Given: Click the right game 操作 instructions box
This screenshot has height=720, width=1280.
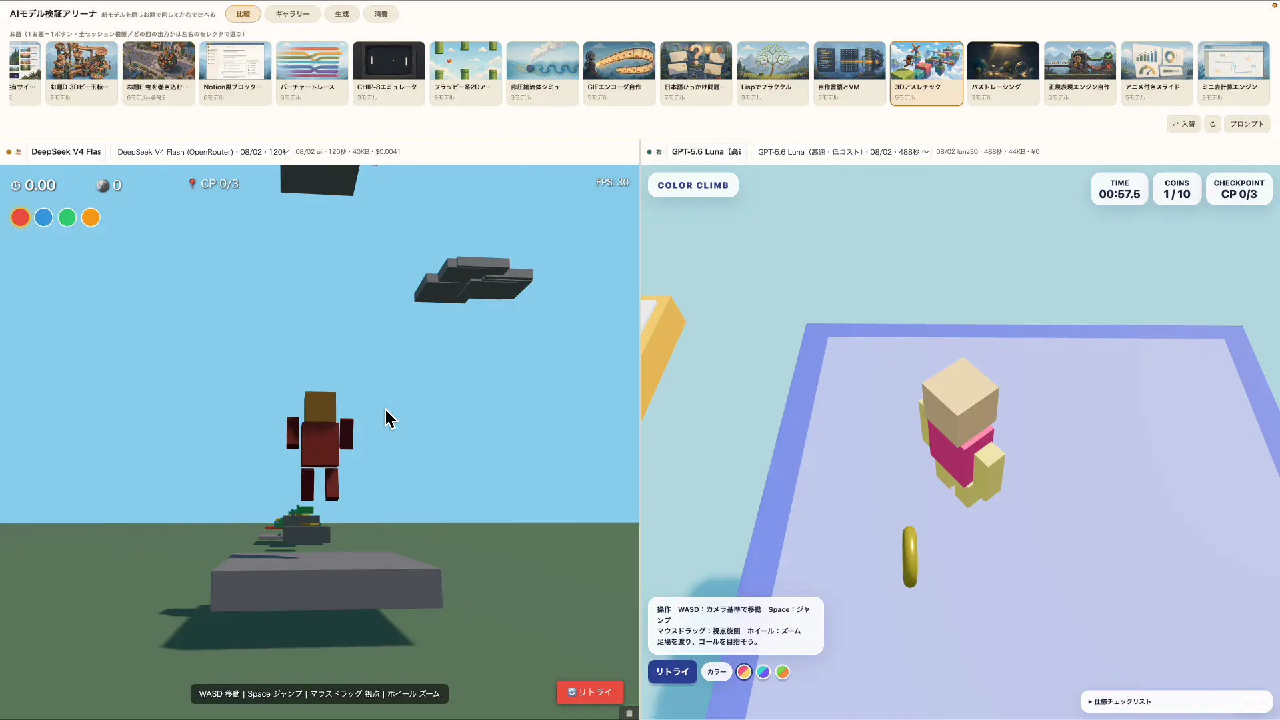Looking at the screenshot, I should tap(735, 625).
